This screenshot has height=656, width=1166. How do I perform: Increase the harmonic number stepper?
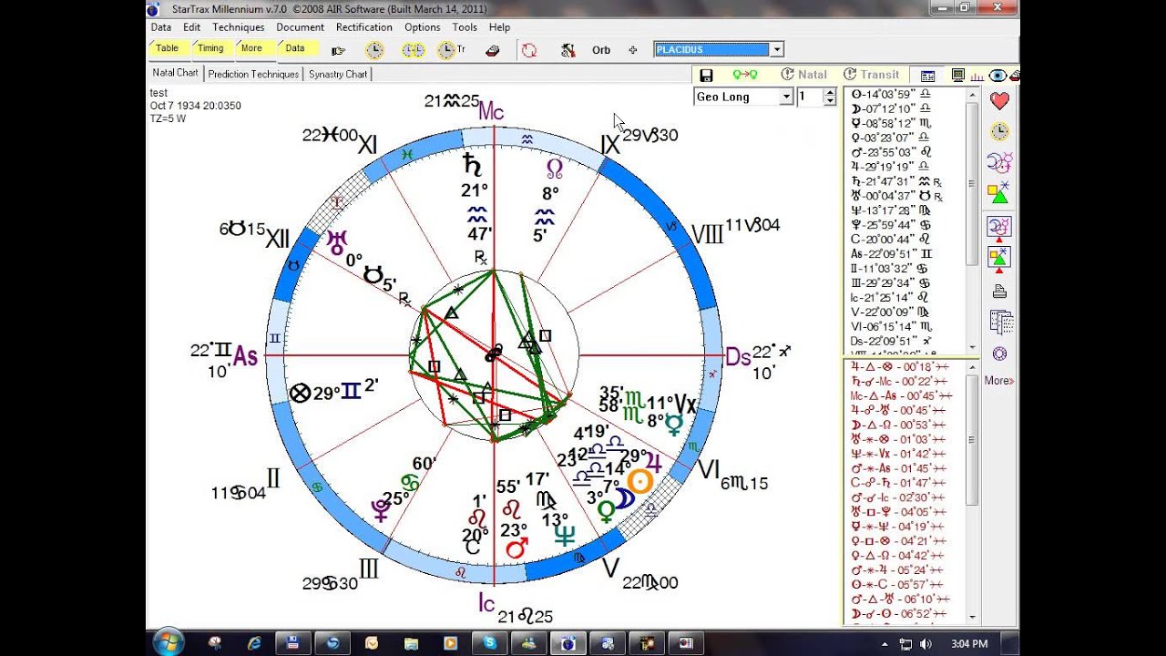pyautogui.click(x=829, y=92)
